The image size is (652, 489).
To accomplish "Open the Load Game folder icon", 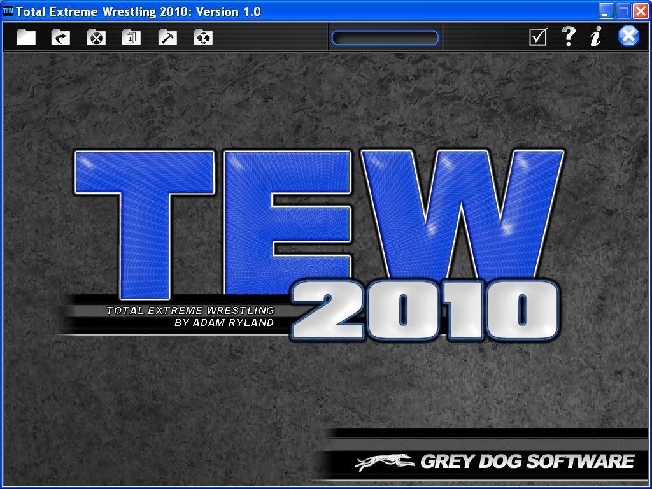I will coord(60,37).
